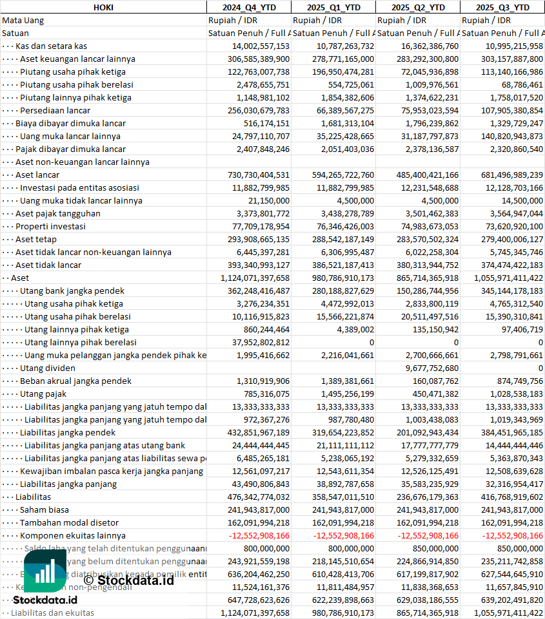The image size is (545, 619).
Task: Select cell value 35,225,428,665
Action: (x=345, y=136)
